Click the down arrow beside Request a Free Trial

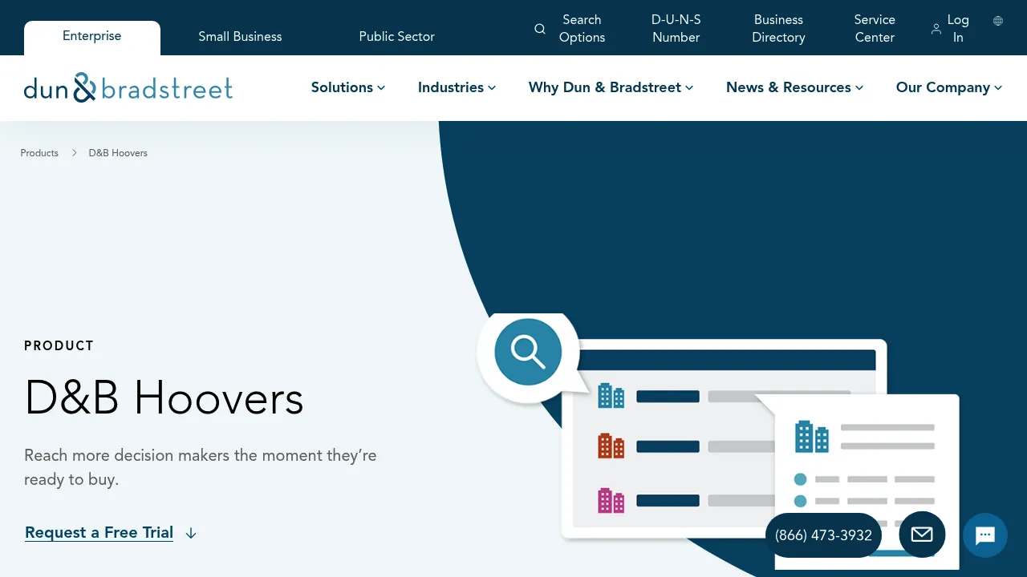click(191, 533)
